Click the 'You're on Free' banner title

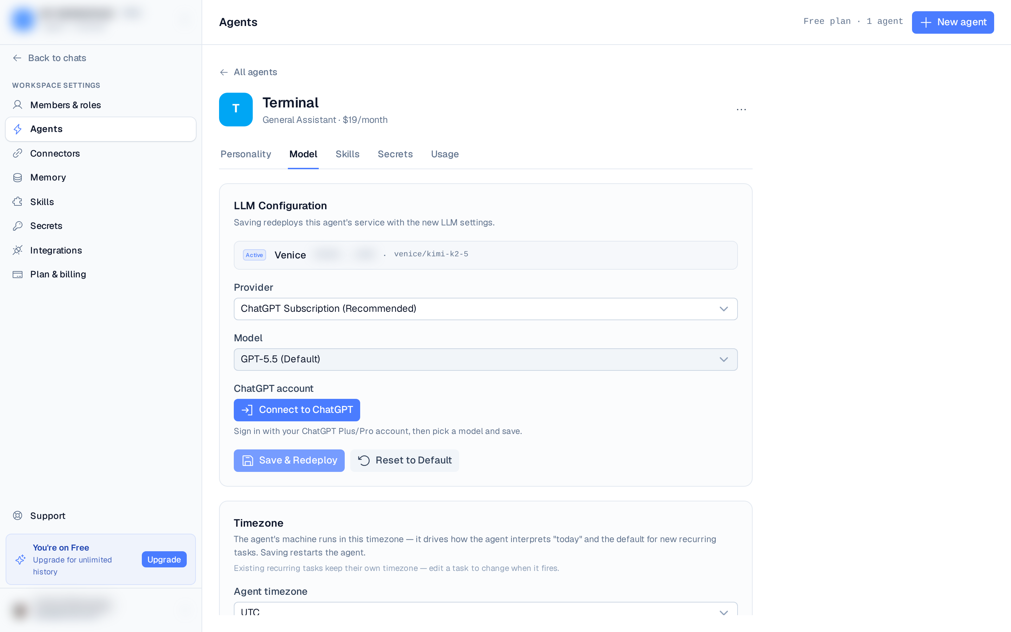61,548
